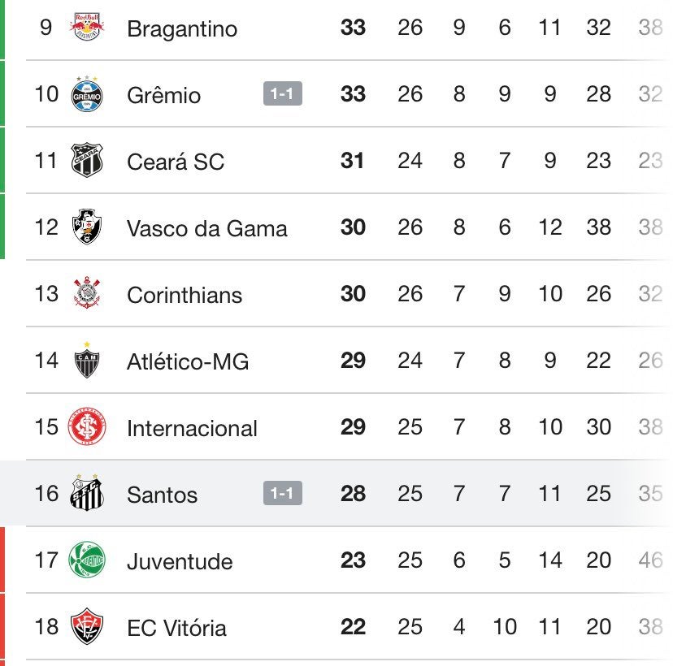The width and height of the screenshot is (673, 666).
Task: Tap the Atlético-MG shield logo
Action: coord(86,361)
